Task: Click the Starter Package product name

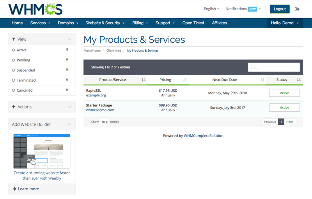Action: (99, 105)
